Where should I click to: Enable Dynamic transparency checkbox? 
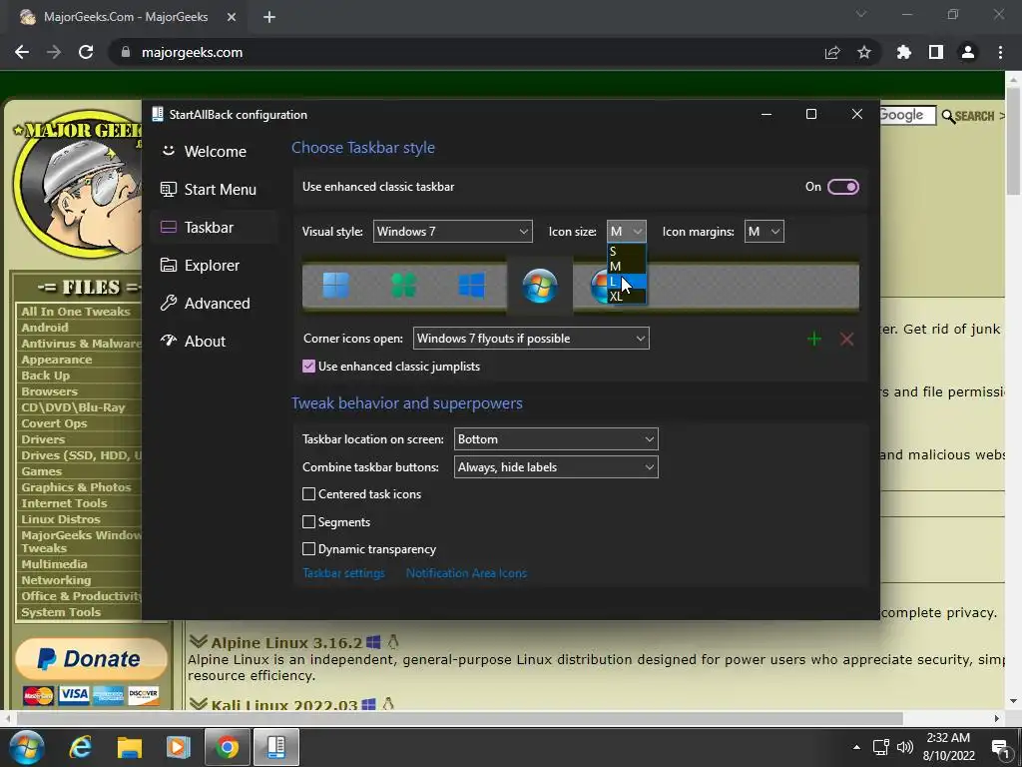(309, 549)
